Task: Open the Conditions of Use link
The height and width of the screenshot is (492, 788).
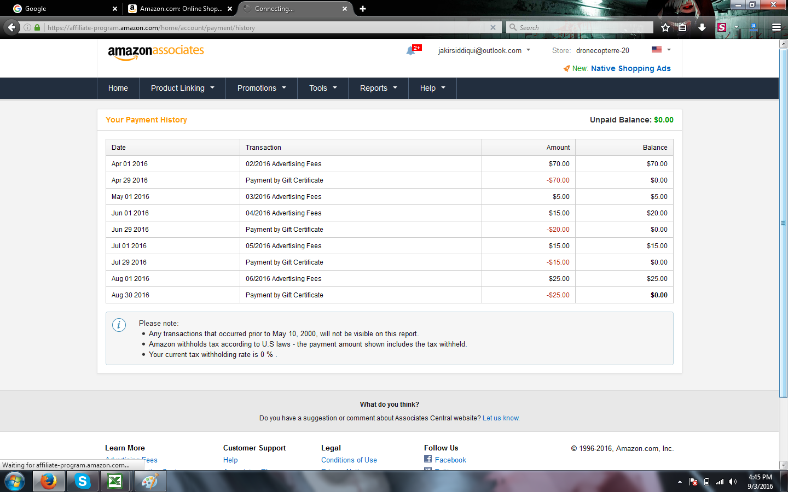Action: click(349, 460)
